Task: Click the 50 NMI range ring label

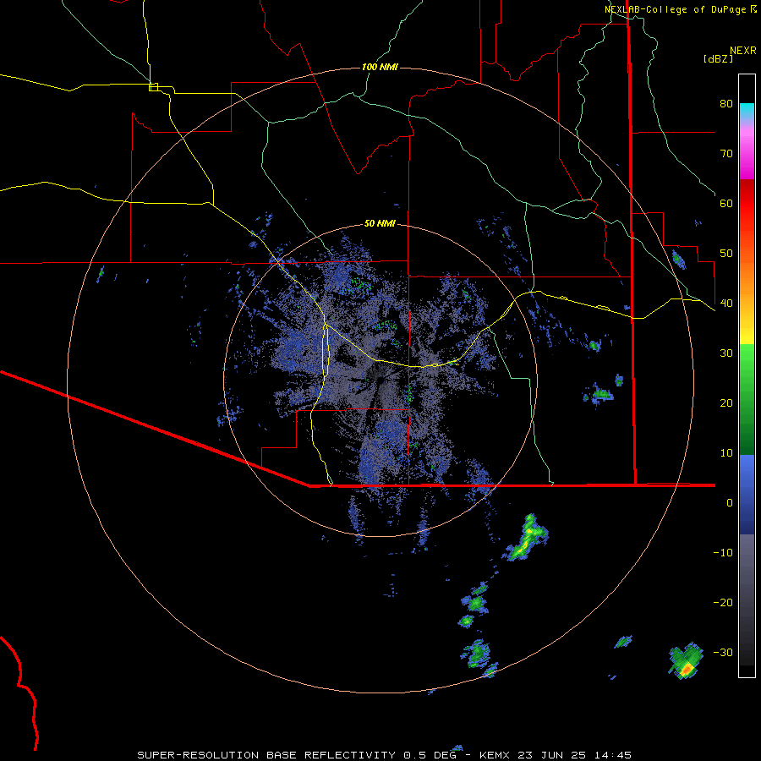Action: (380, 224)
